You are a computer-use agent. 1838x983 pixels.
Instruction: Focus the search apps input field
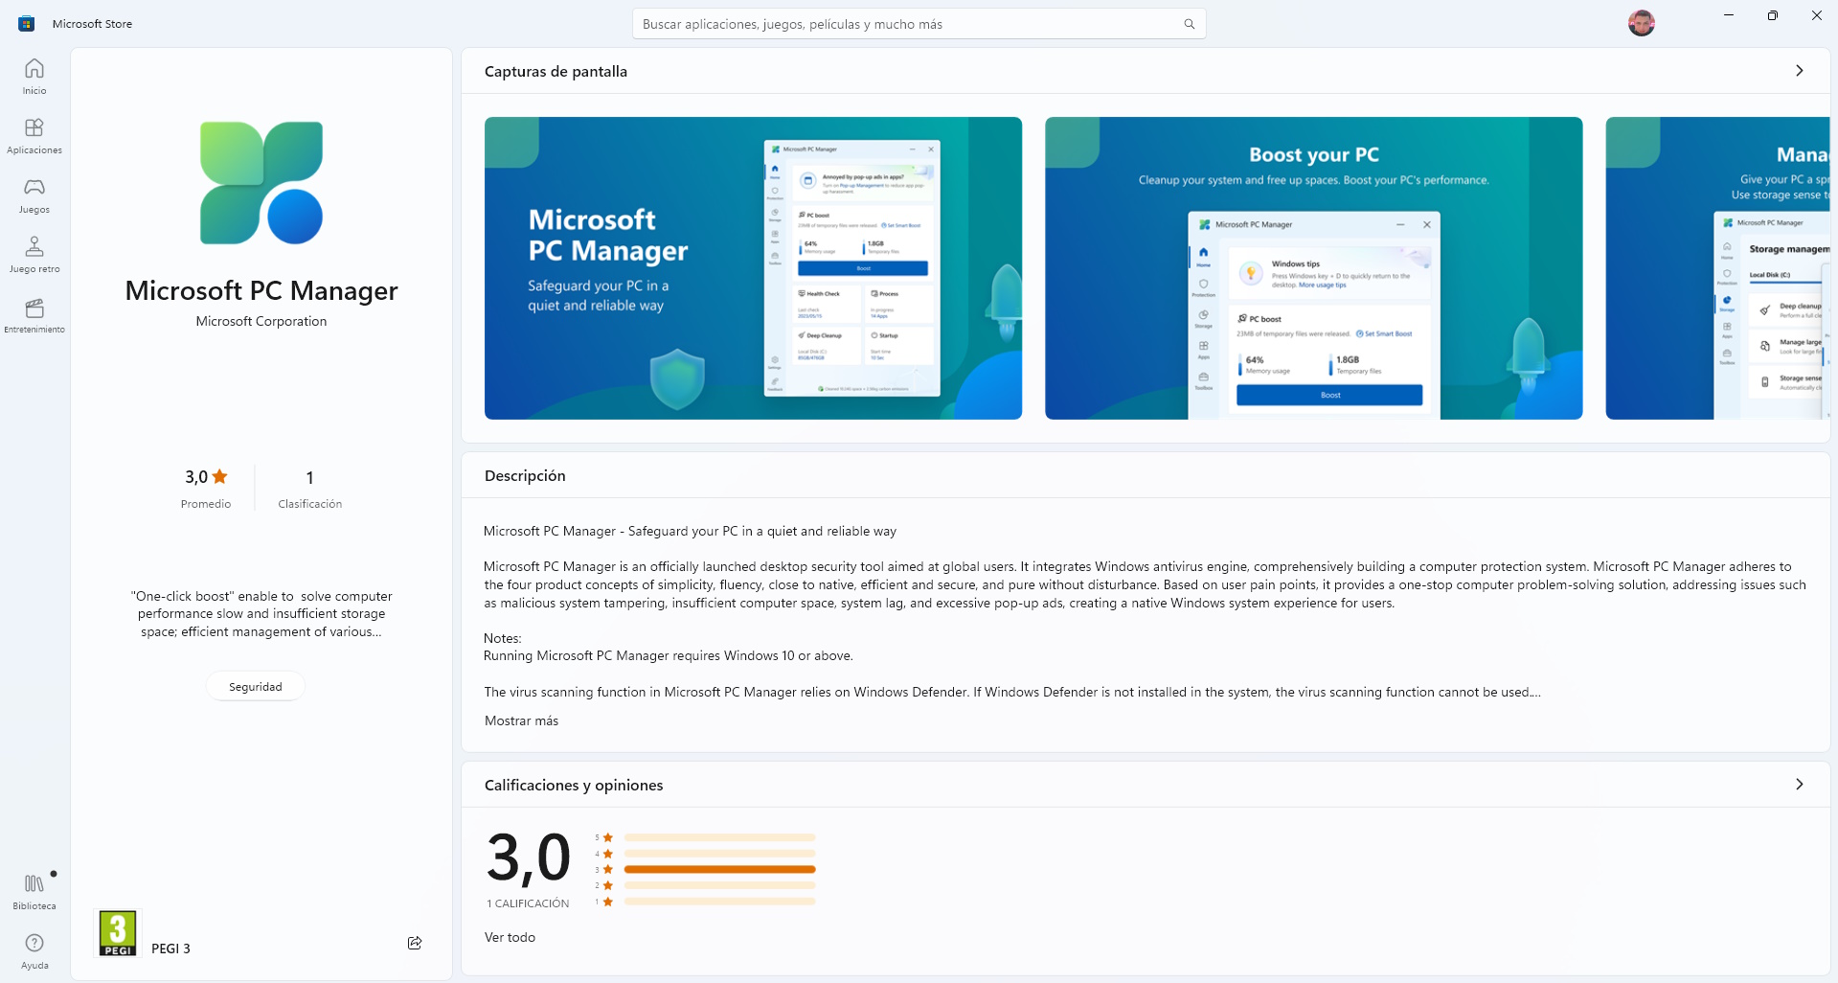[919, 24]
